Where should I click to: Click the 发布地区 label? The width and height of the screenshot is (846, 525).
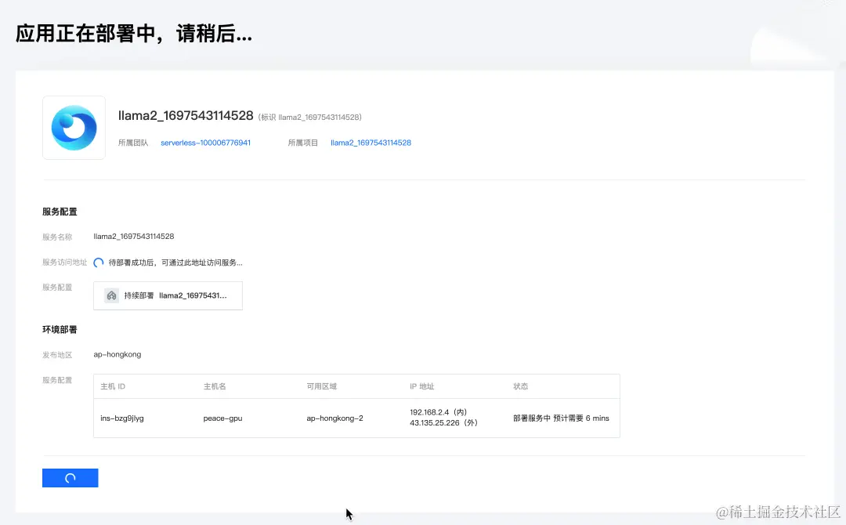[57, 355]
